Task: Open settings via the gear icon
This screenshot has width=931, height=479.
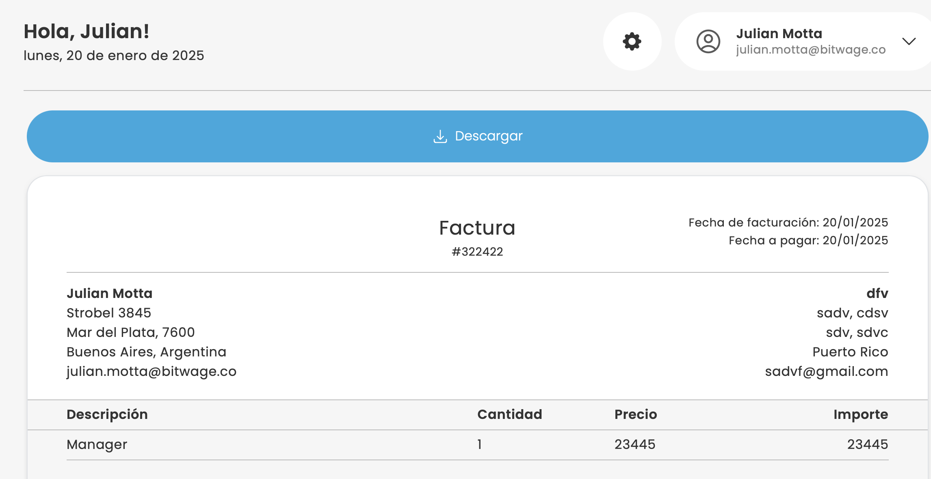Action: (x=632, y=41)
